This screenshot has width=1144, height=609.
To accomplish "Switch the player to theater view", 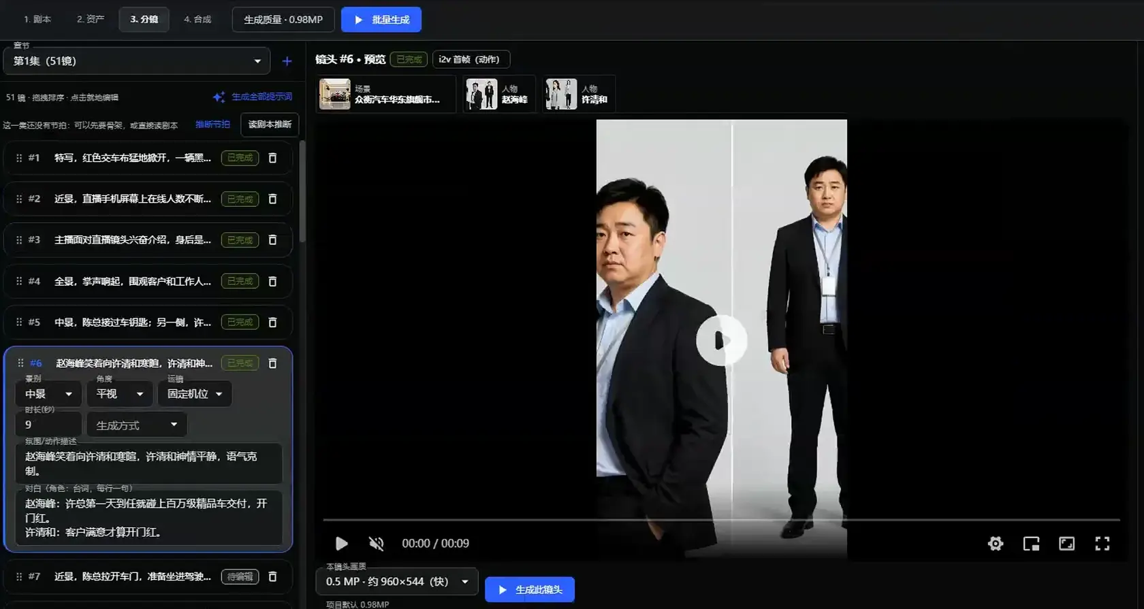I will tap(1066, 543).
